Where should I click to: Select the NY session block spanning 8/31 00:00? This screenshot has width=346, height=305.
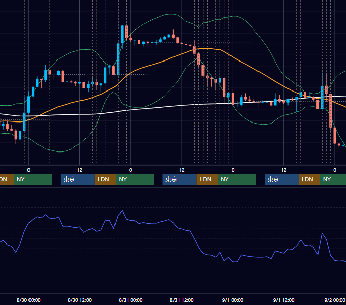tap(135, 179)
